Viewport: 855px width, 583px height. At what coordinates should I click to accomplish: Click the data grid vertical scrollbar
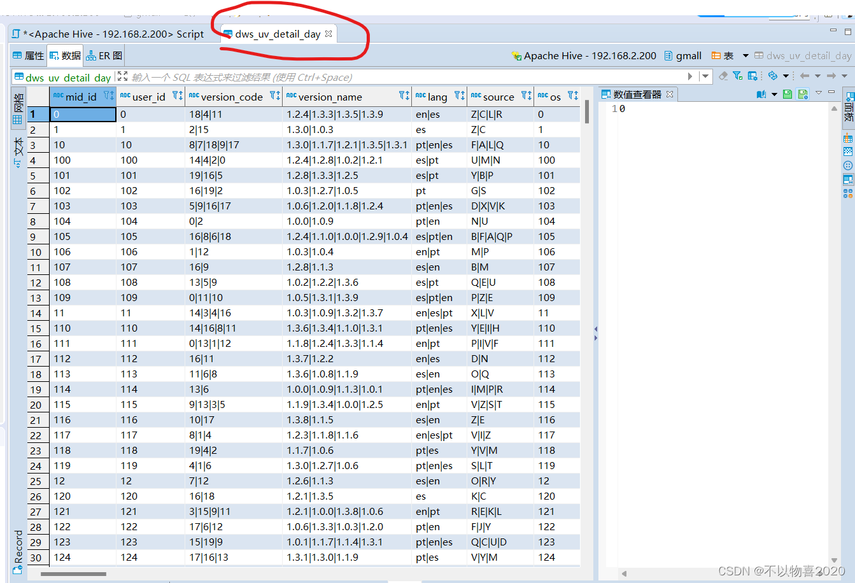pos(587,112)
